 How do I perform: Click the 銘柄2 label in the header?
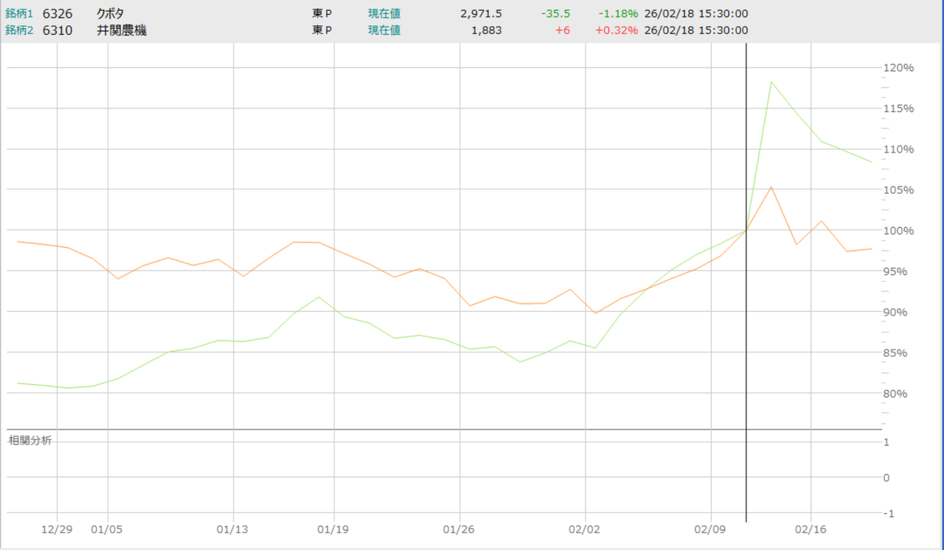click(x=20, y=30)
